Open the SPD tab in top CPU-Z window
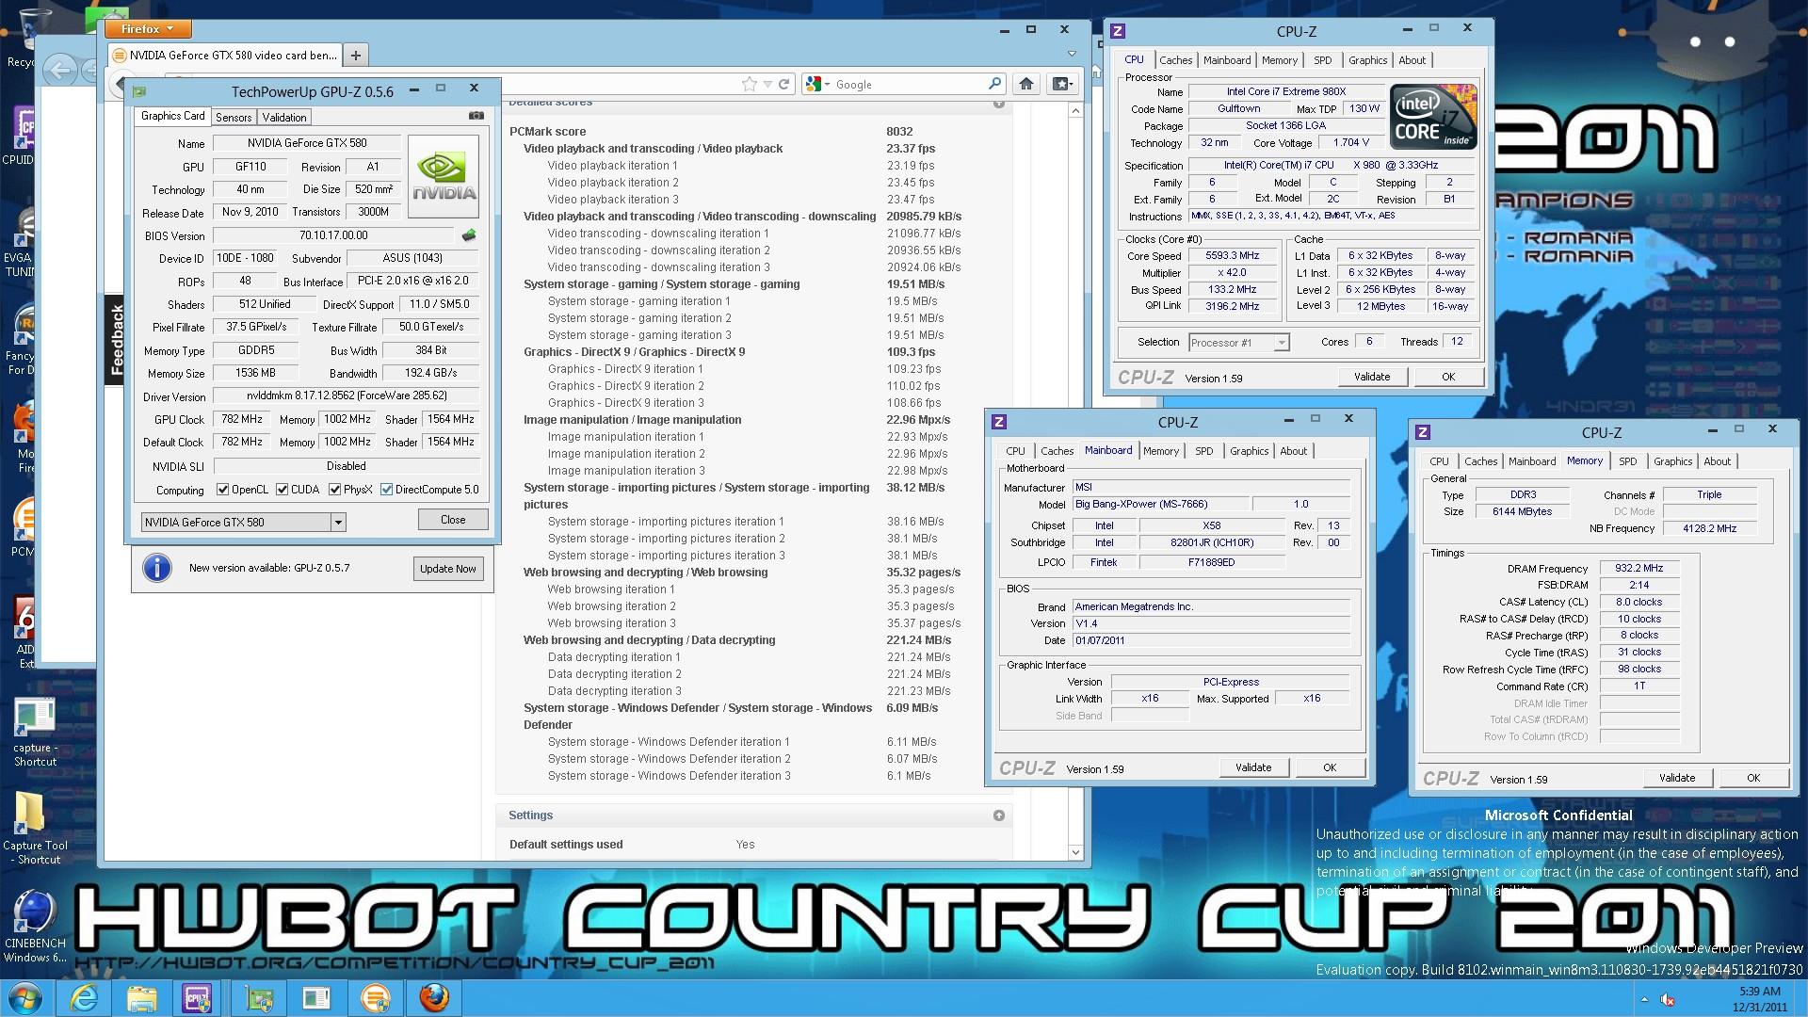Viewport: 1808px width, 1017px height. pyautogui.click(x=1322, y=60)
